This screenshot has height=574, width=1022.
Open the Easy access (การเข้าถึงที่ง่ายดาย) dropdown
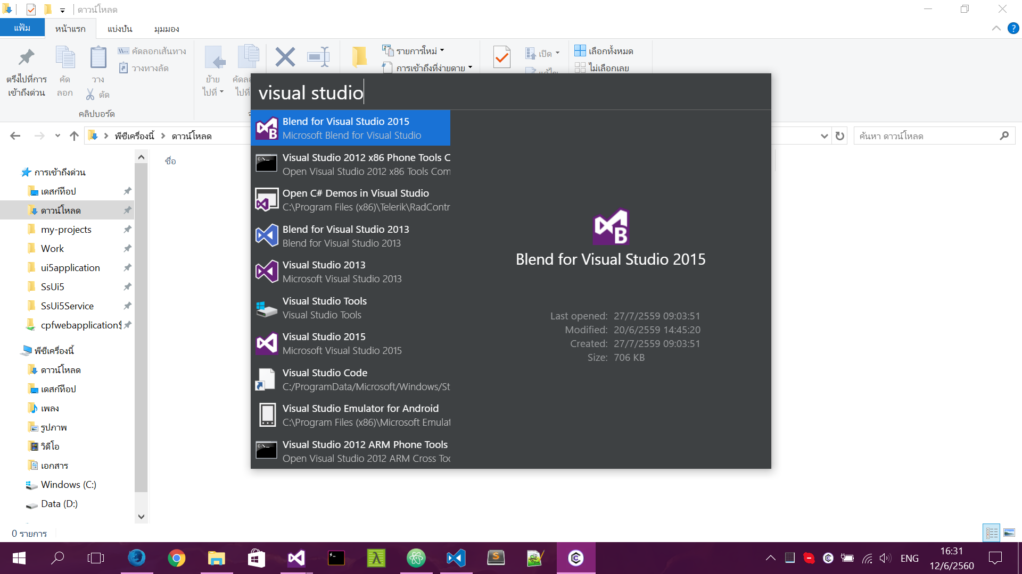point(427,67)
